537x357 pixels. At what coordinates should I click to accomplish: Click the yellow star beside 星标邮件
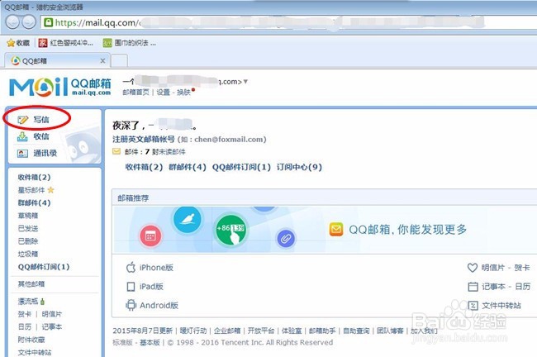50,190
